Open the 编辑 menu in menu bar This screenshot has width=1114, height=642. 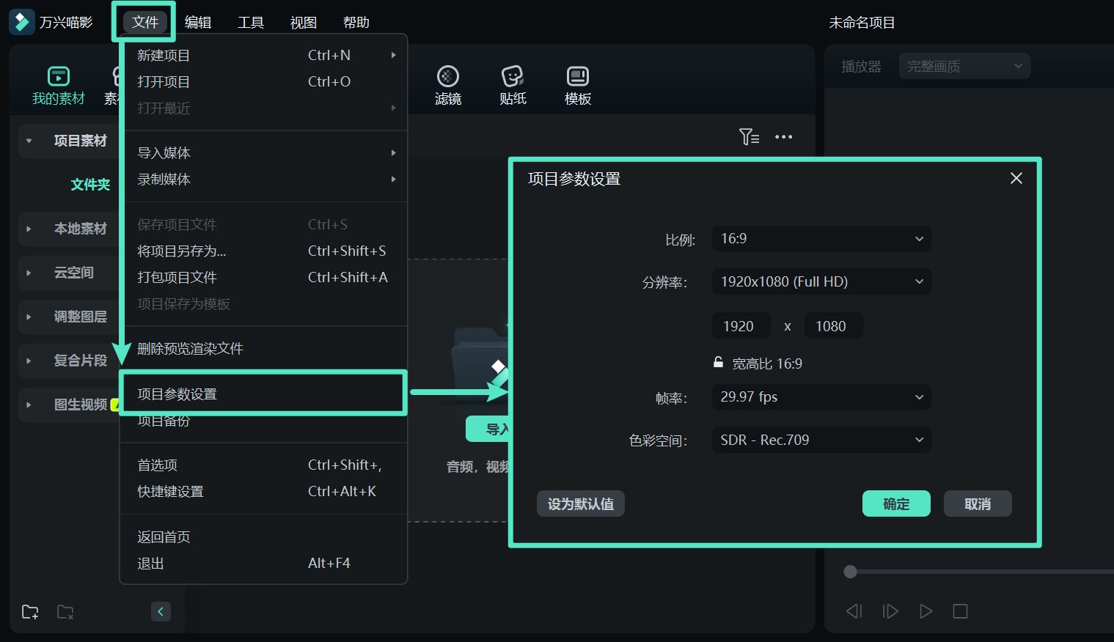[198, 23]
